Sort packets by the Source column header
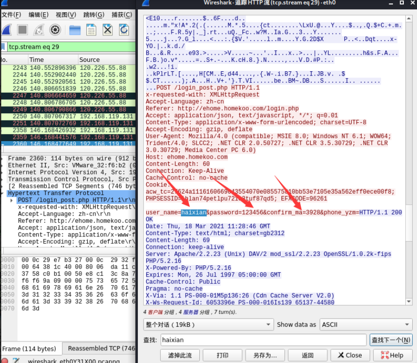This screenshot has width=417, height=363. coord(107,59)
